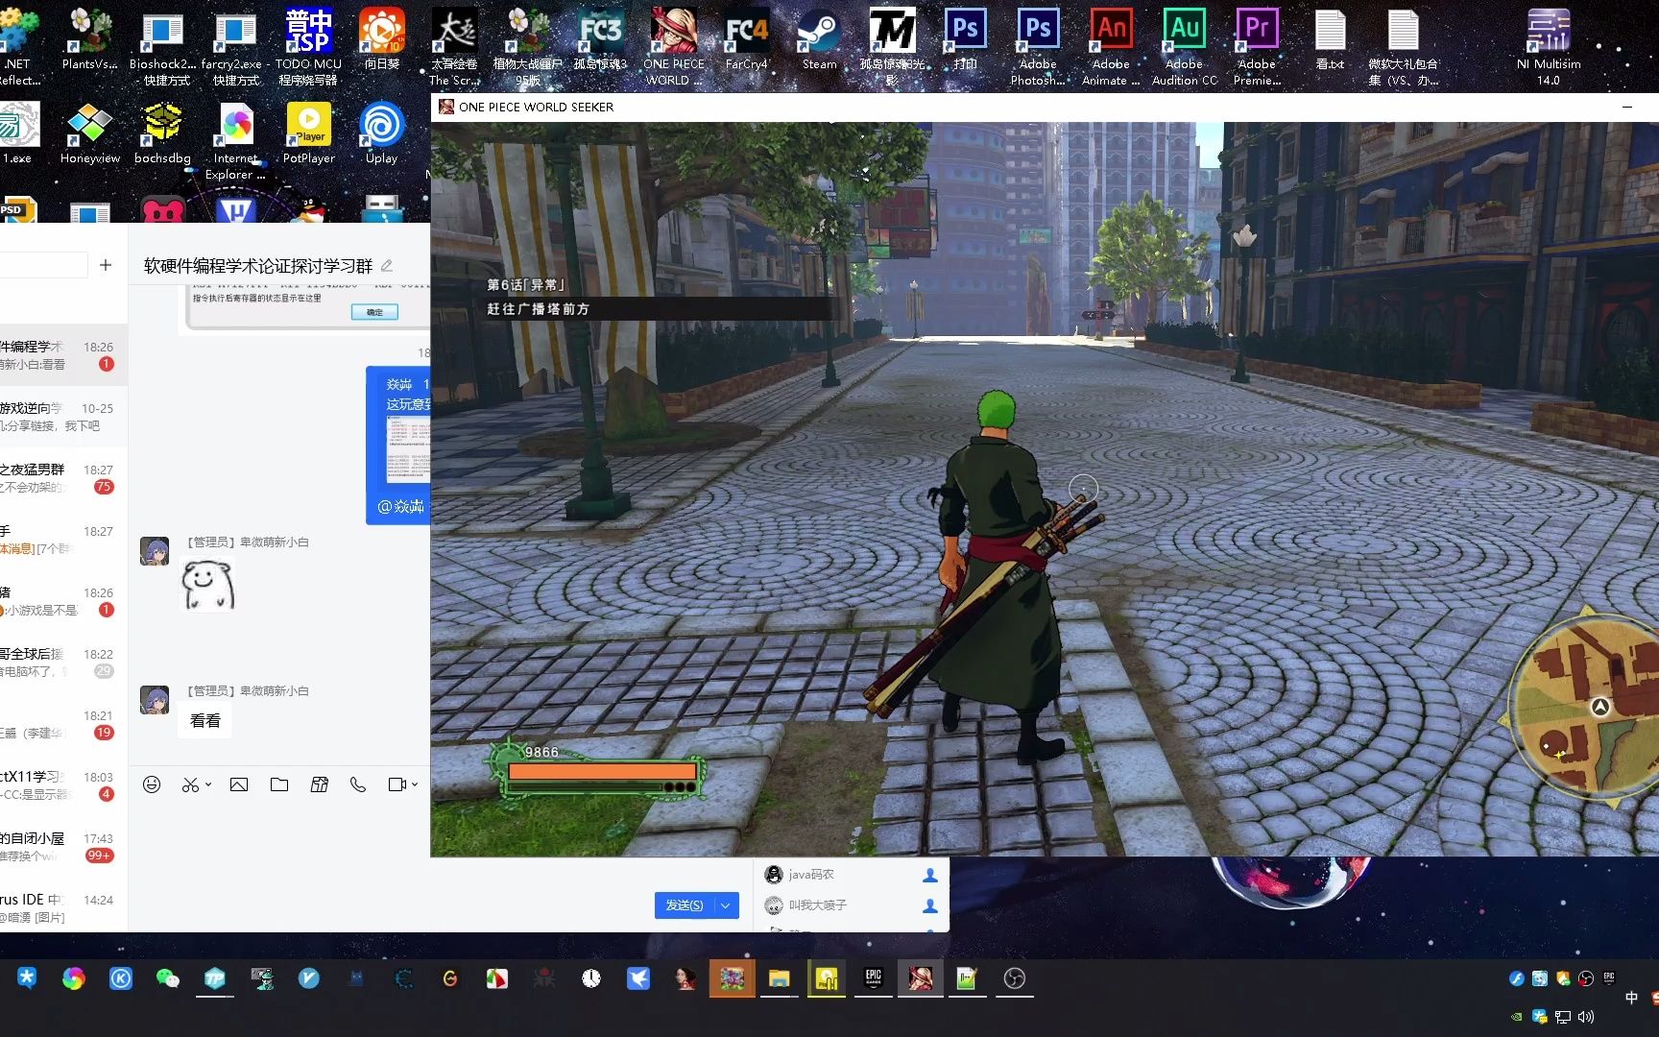Click clock app icon in taskbar
Image resolution: width=1659 pixels, height=1037 pixels.
(x=591, y=978)
